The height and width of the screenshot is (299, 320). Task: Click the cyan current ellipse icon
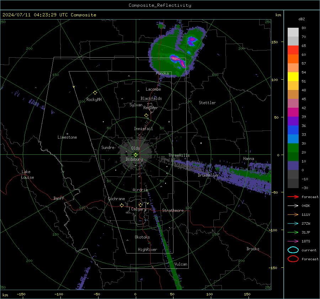[x=293, y=250]
